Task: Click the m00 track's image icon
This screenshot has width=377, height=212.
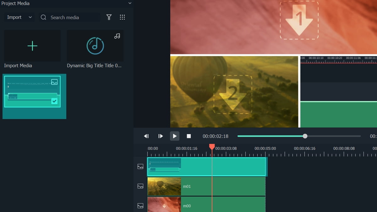Action: [140, 206]
